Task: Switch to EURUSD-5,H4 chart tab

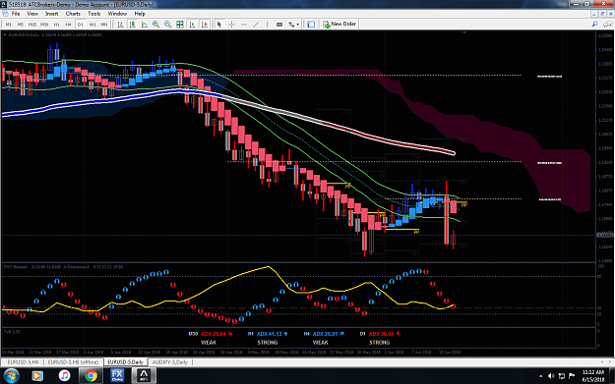Action: point(23,362)
